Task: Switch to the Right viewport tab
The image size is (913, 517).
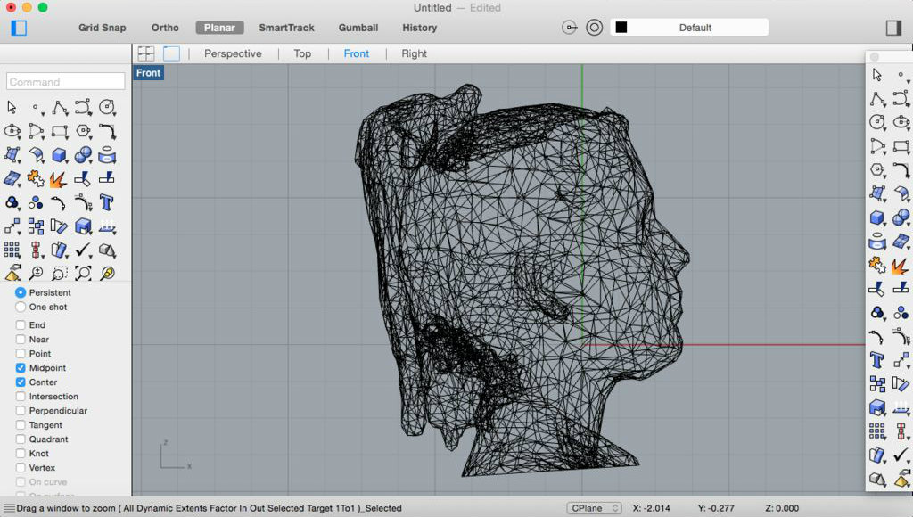Action: [x=414, y=53]
